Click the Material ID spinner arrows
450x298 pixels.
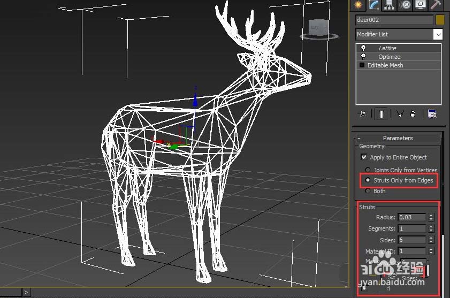click(x=431, y=251)
